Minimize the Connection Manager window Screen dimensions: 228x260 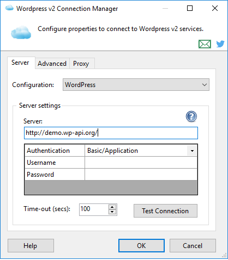coord(165,8)
